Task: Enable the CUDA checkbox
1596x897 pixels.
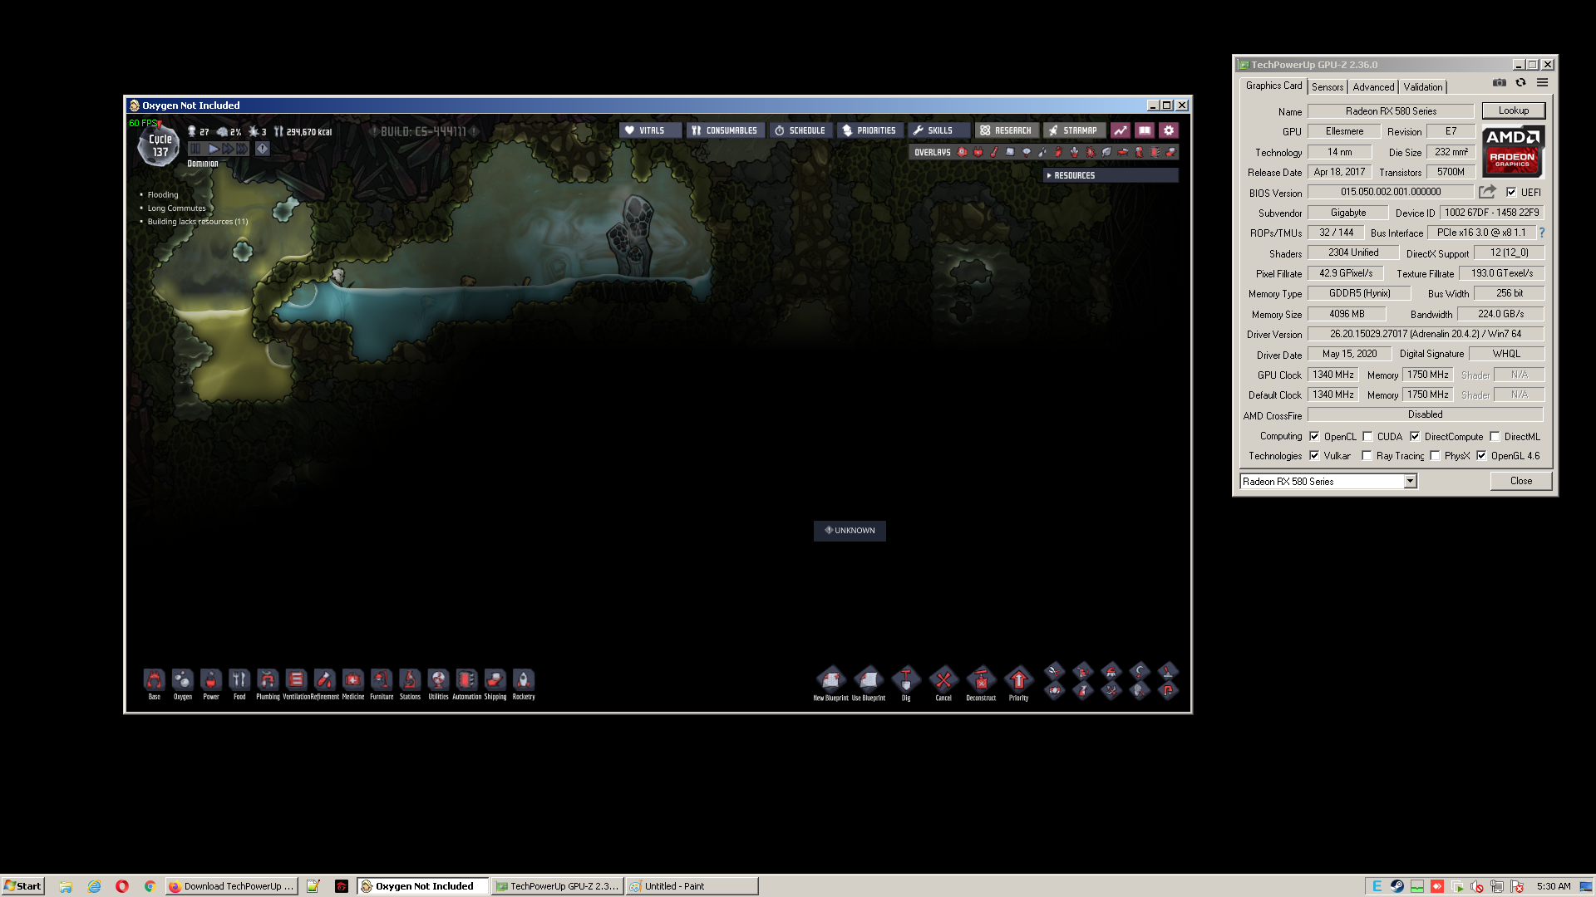Action: click(x=1367, y=436)
